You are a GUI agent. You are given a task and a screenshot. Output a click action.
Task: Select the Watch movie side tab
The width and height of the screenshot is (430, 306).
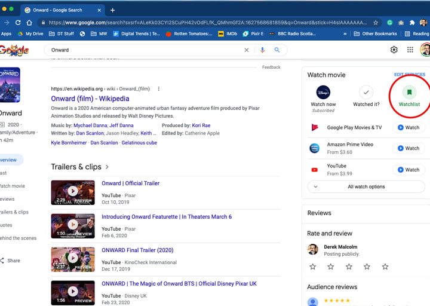(13, 186)
